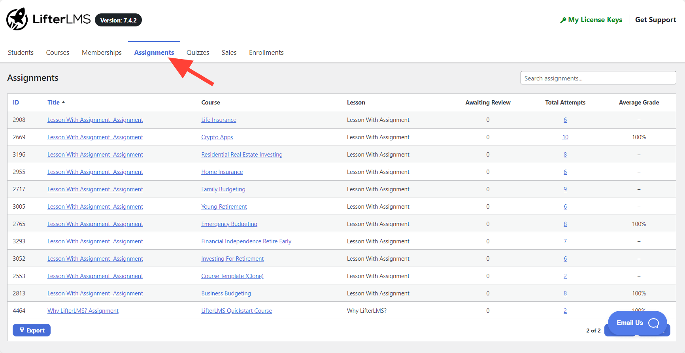This screenshot has height=353, width=685.
Task: Open assignment title in row ID 2717
Action: [95, 189]
